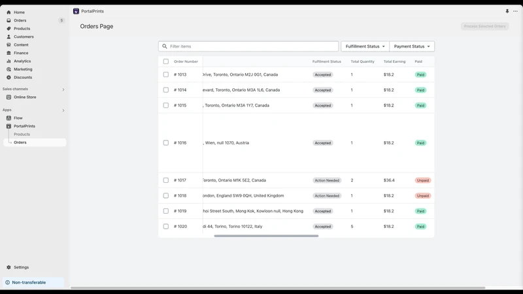This screenshot has height=294, width=523.
Task: Pin the app using the pin icon
Action: pyautogui.click(x=507, y=11)
